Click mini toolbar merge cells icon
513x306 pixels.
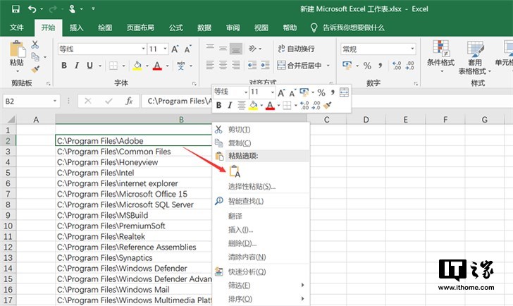[x=344, y=92]
